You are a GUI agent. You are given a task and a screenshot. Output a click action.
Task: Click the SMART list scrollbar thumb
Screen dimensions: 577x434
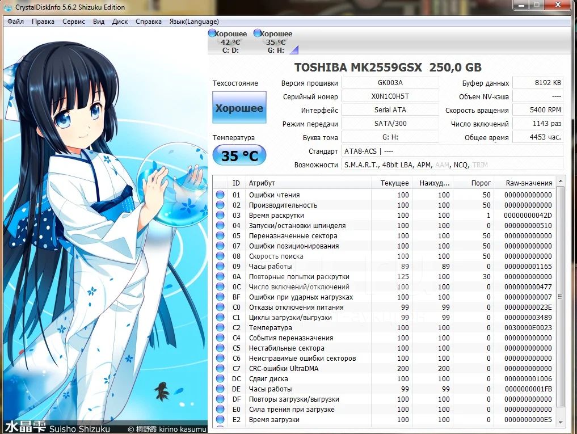click(560, 297)
